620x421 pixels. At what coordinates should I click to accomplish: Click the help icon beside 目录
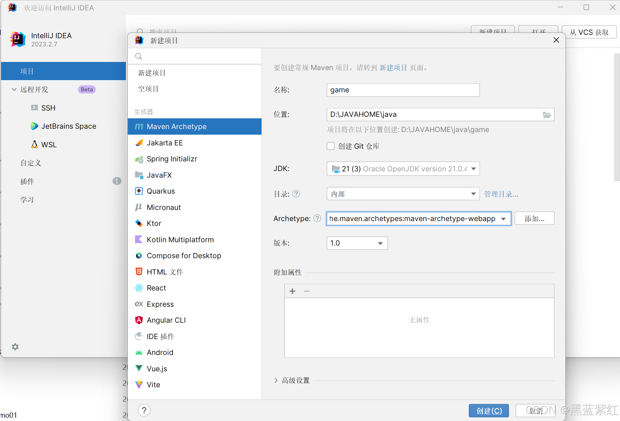point(296,194)
